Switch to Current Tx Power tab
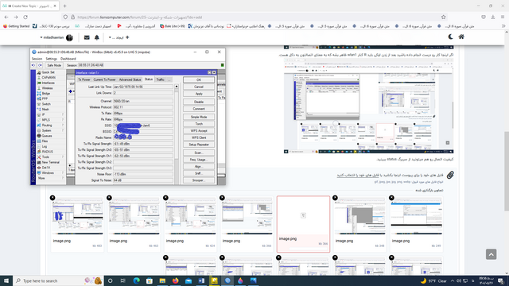 click(104, 79)
